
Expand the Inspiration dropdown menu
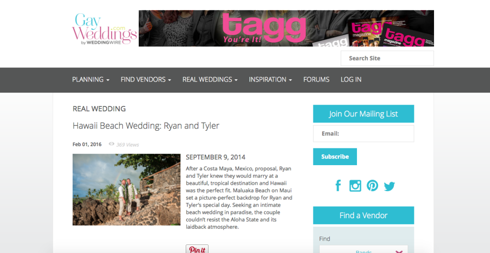pos(270,79)
